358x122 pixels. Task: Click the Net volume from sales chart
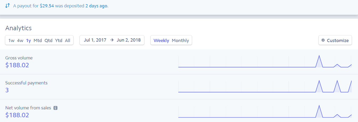tap(265, 111)
